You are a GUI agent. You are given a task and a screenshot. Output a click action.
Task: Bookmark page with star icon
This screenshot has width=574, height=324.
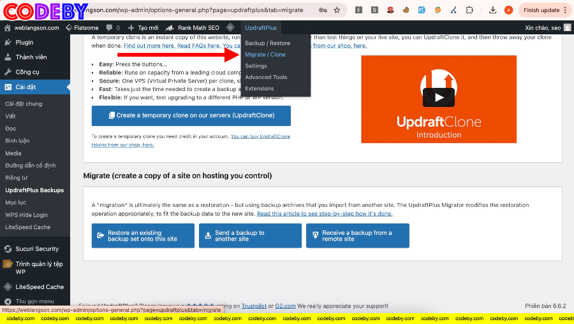tap(337, 10)
